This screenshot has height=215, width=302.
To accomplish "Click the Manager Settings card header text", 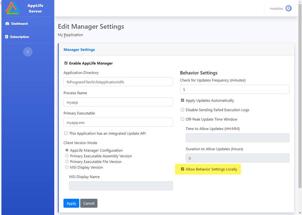I will click(x=79, y=50).
